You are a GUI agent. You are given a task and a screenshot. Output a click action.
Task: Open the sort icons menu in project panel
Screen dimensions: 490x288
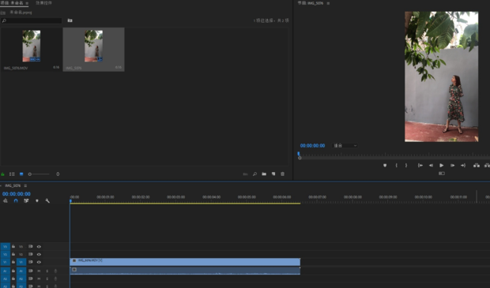(x=58, y=174)
